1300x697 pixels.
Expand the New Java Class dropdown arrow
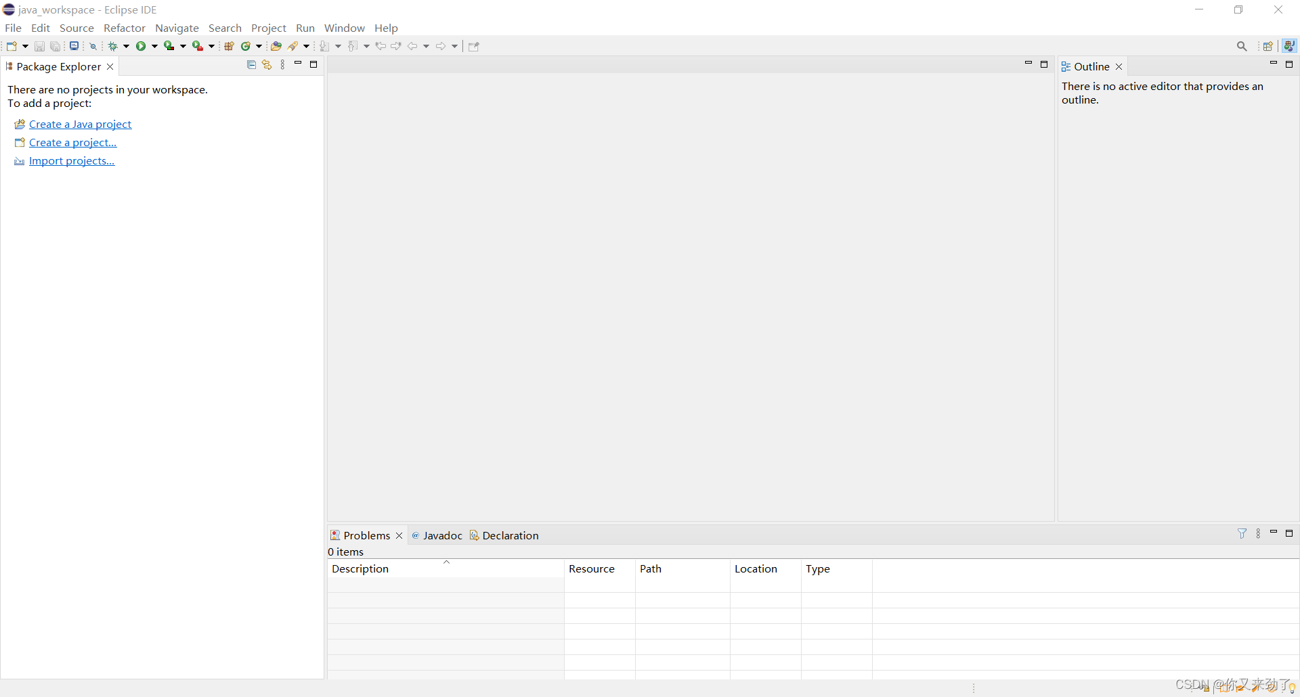[259, 46]
